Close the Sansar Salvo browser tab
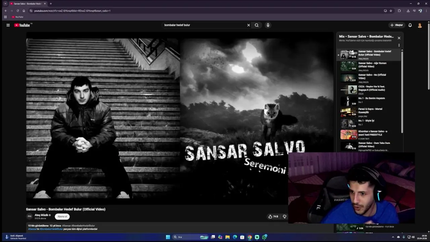 tap(45, 4)
